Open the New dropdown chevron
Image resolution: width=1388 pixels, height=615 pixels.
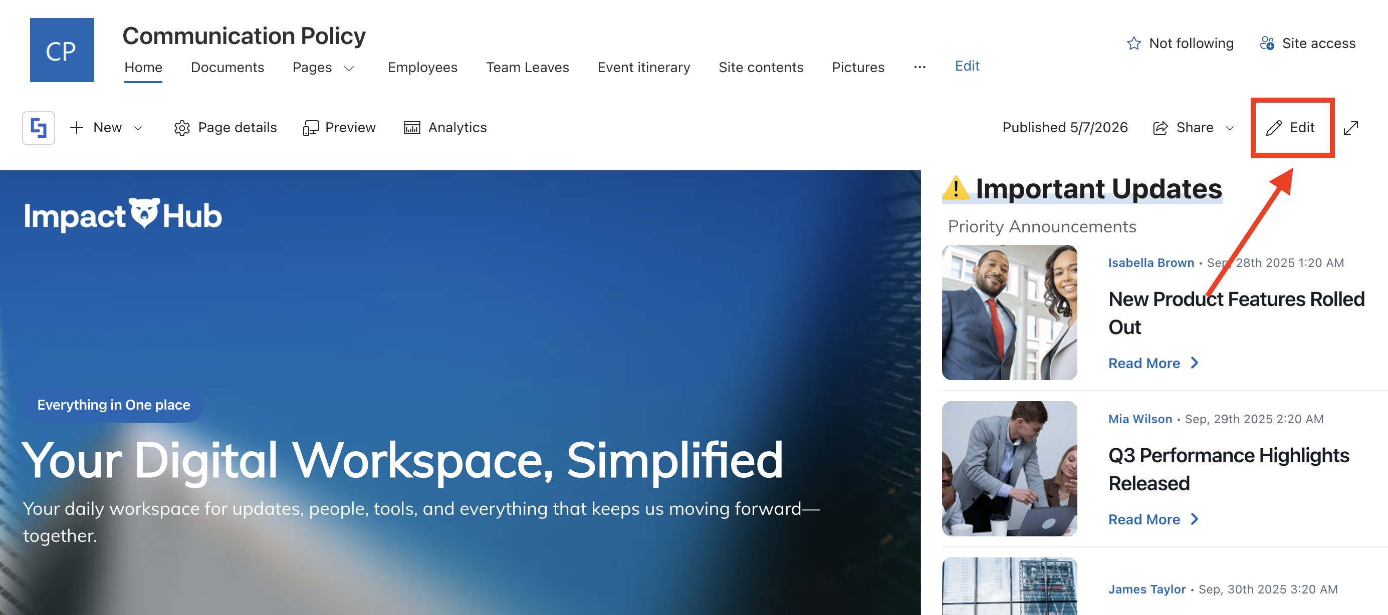coord(138,128)
